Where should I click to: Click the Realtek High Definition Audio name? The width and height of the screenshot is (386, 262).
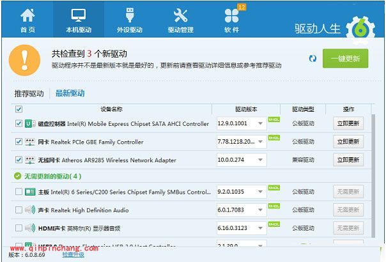(89, 210)
